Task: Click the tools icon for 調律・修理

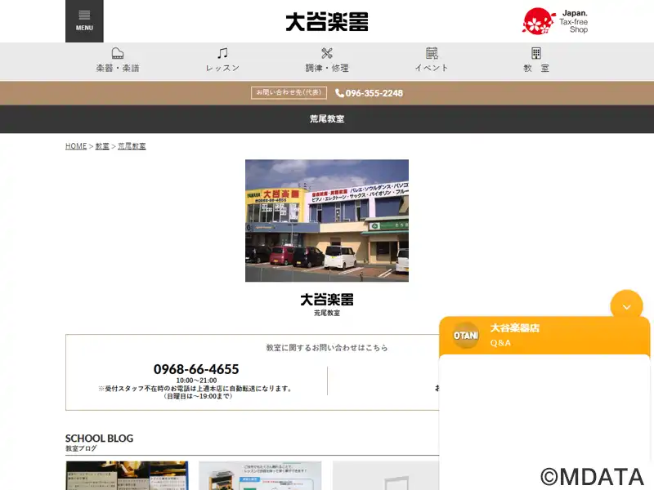Action: coord(327,53)
